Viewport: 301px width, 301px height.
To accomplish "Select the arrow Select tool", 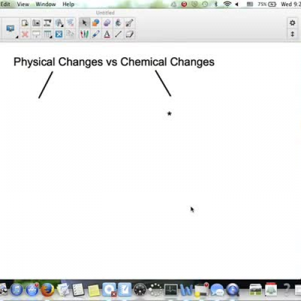I will (x=84, y=23).
